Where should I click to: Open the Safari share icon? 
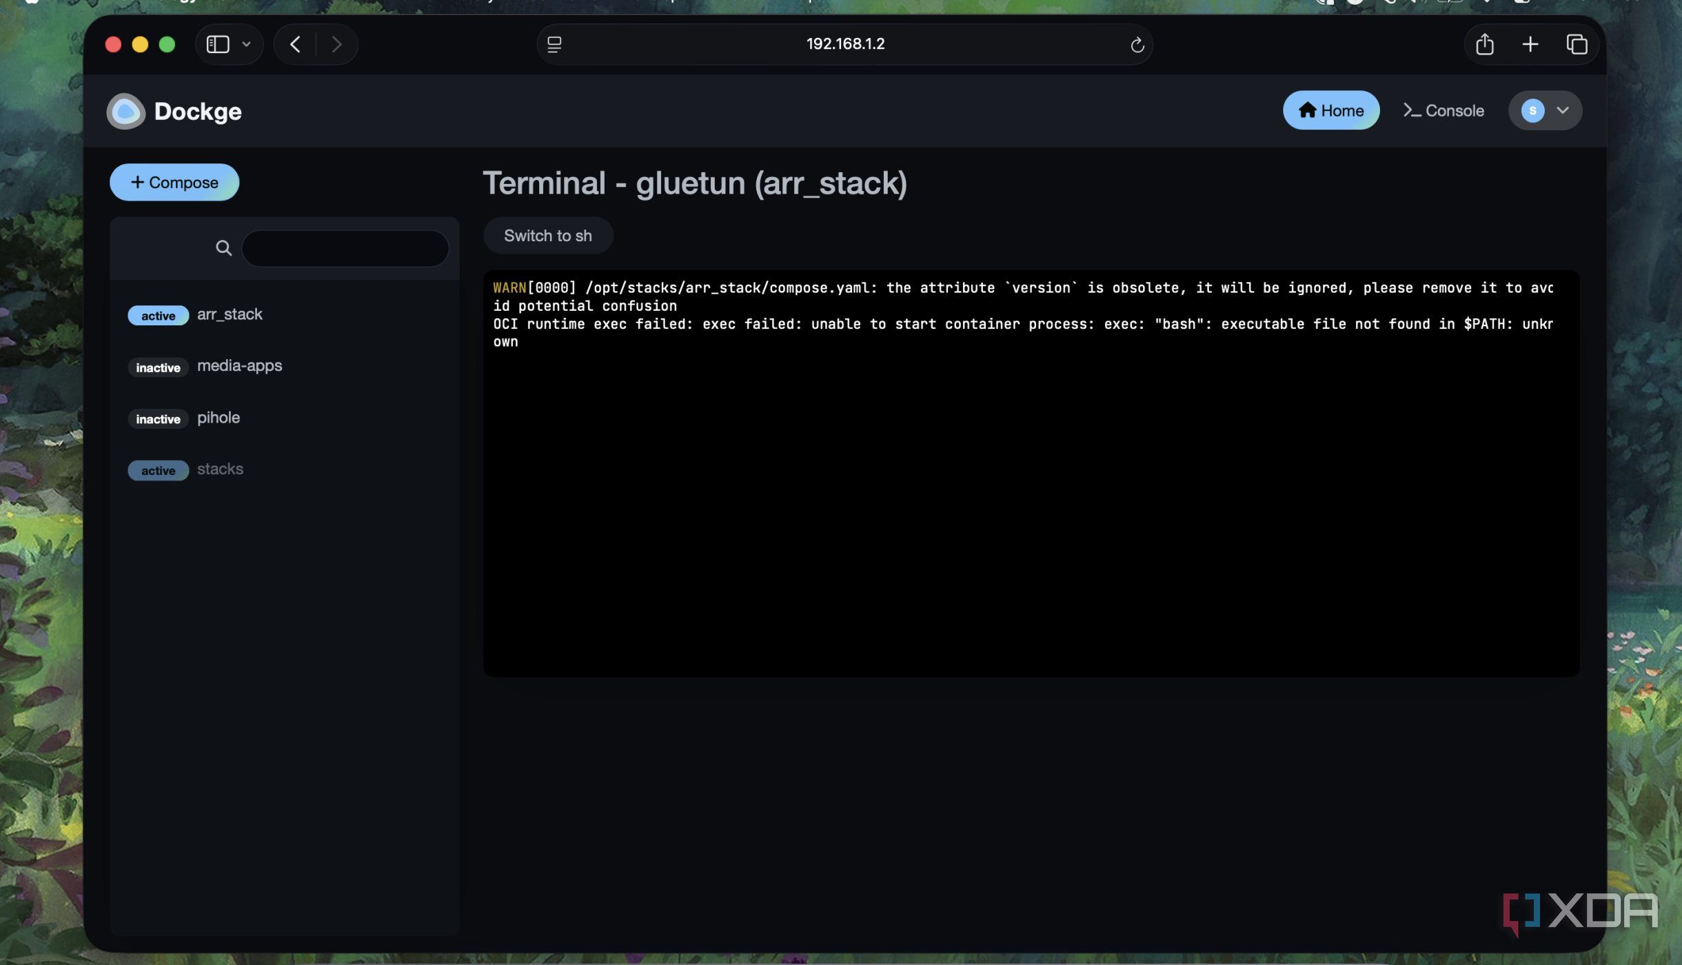coord(1484,44)
